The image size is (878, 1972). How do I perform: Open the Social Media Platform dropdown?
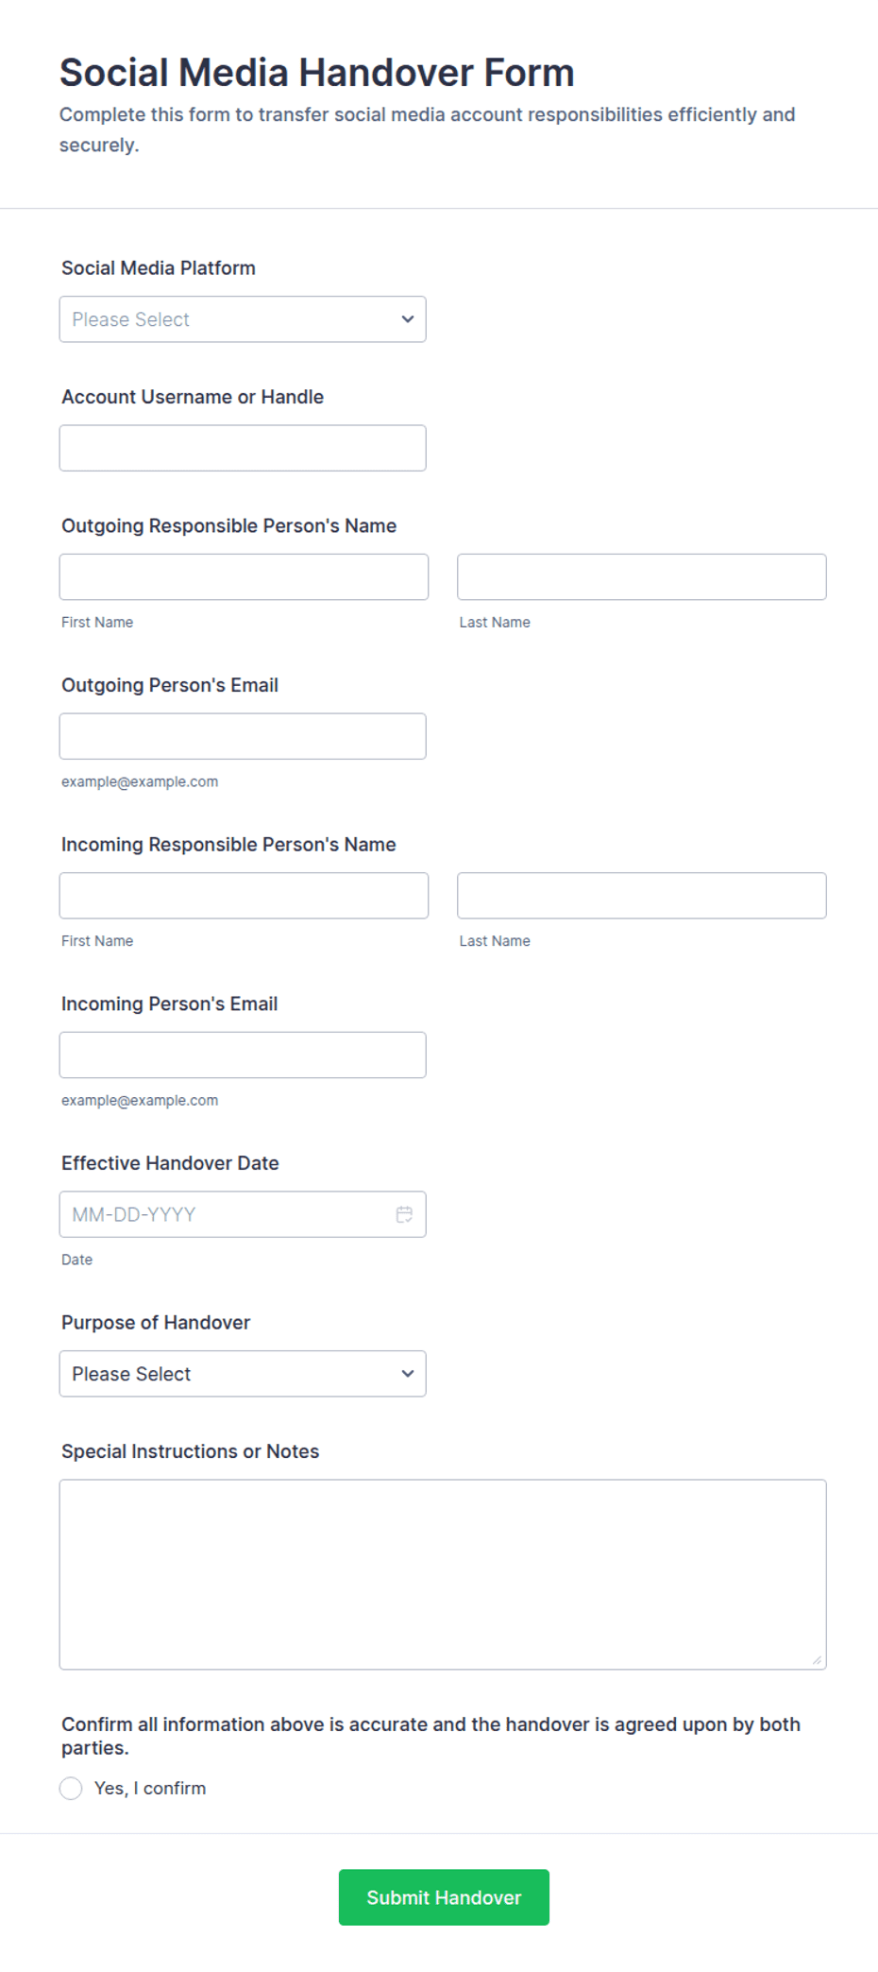243,319
